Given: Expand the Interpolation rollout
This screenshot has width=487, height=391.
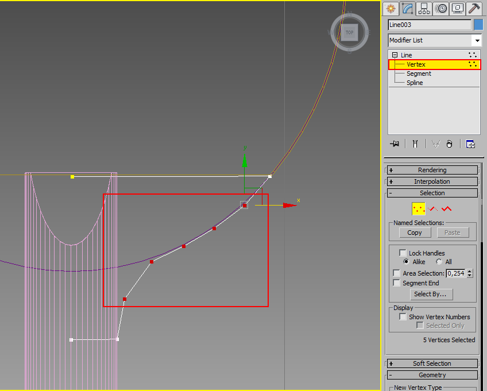Looking at the screenshot, I should [432, 181].
